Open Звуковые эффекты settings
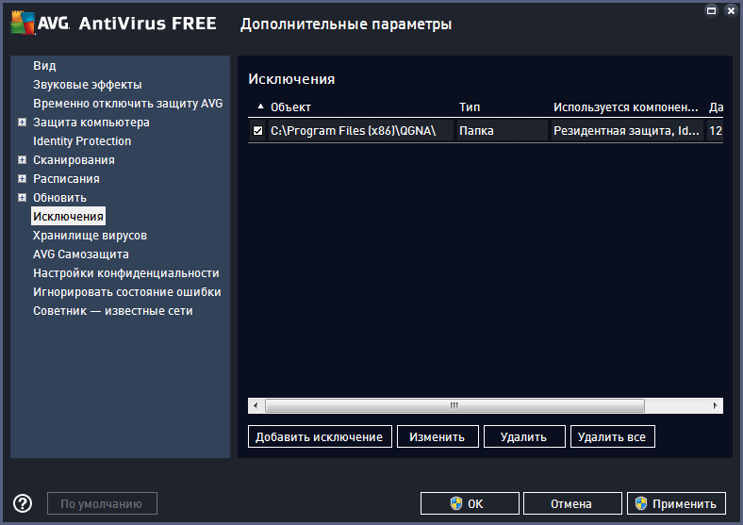This screenshot has width=743, height=525. [87, 84]
